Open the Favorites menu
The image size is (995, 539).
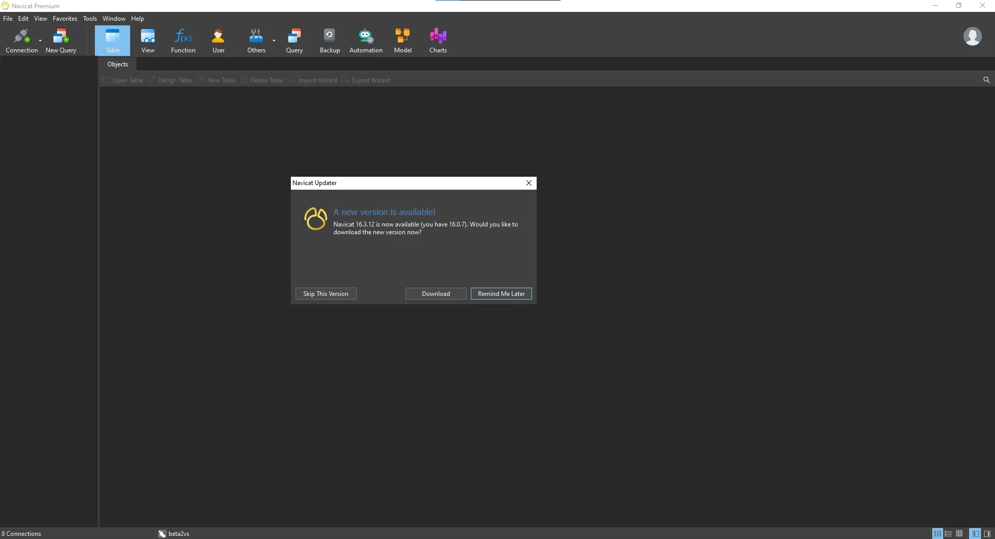[65, 19]
